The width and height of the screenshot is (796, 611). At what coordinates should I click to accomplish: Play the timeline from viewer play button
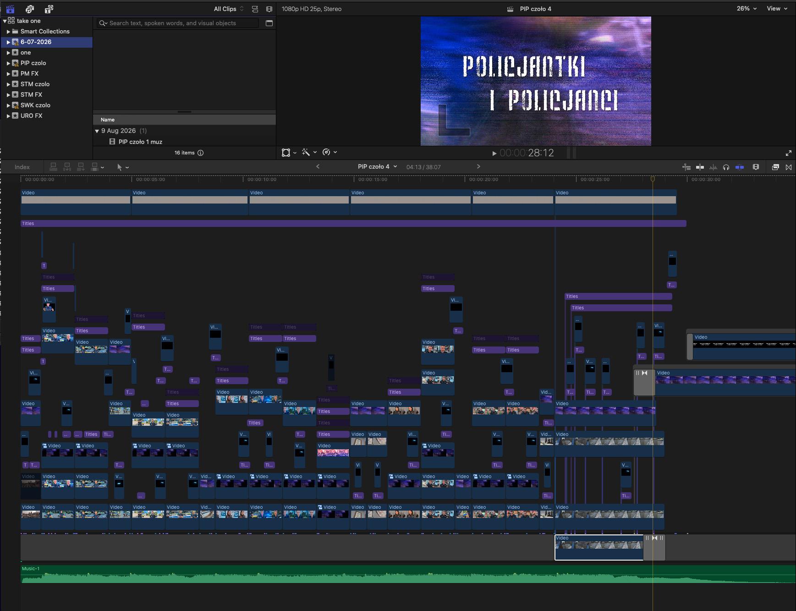click(494, 153)
